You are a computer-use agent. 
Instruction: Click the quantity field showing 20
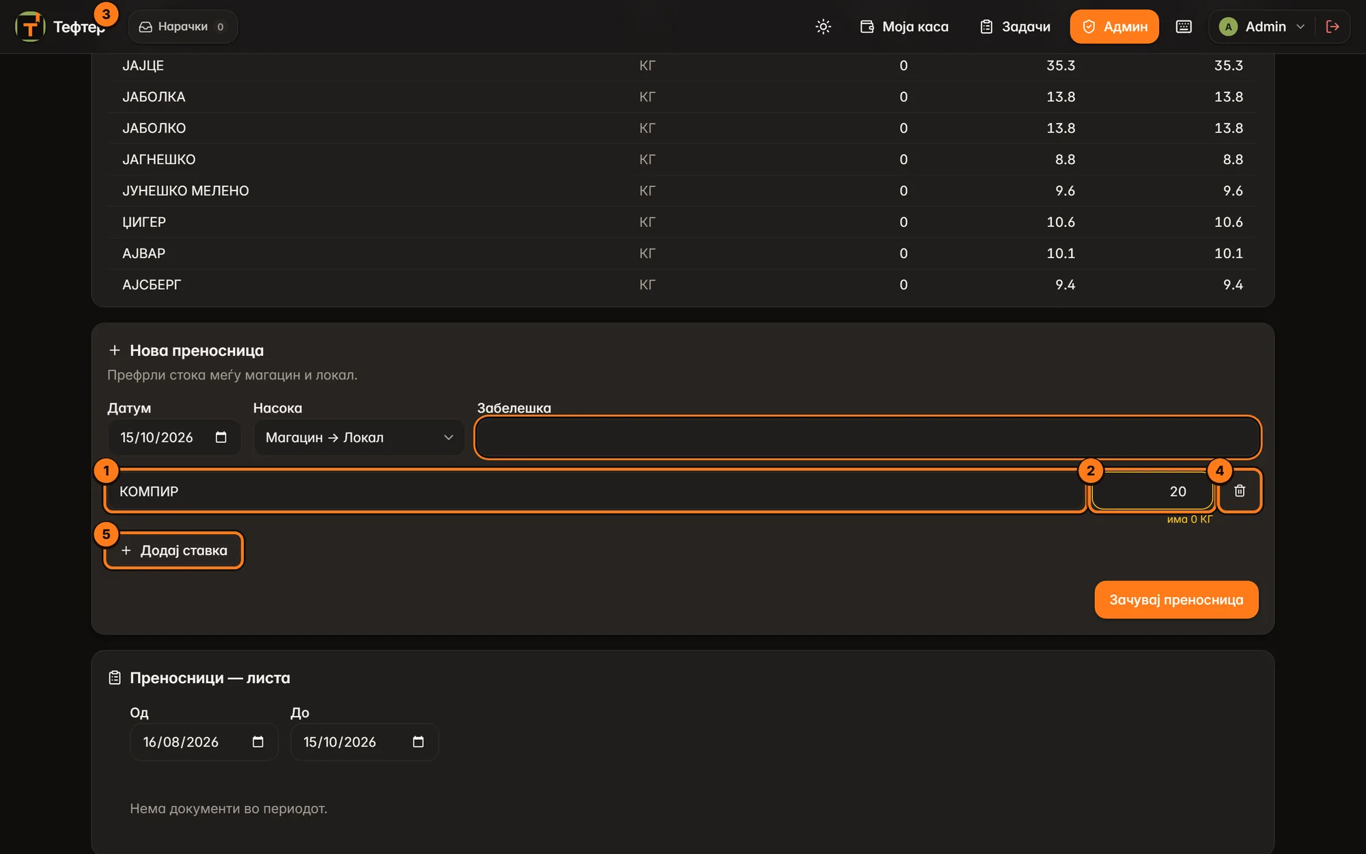pos(1152,491)
